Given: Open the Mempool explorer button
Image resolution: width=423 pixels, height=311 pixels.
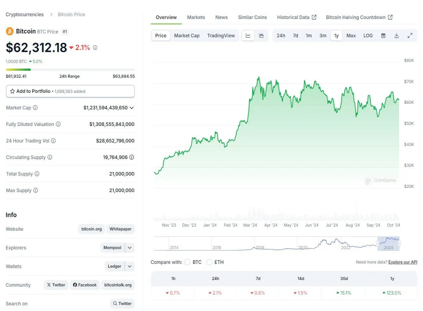Looking at the screenshot, I should [x=112, y=248].
